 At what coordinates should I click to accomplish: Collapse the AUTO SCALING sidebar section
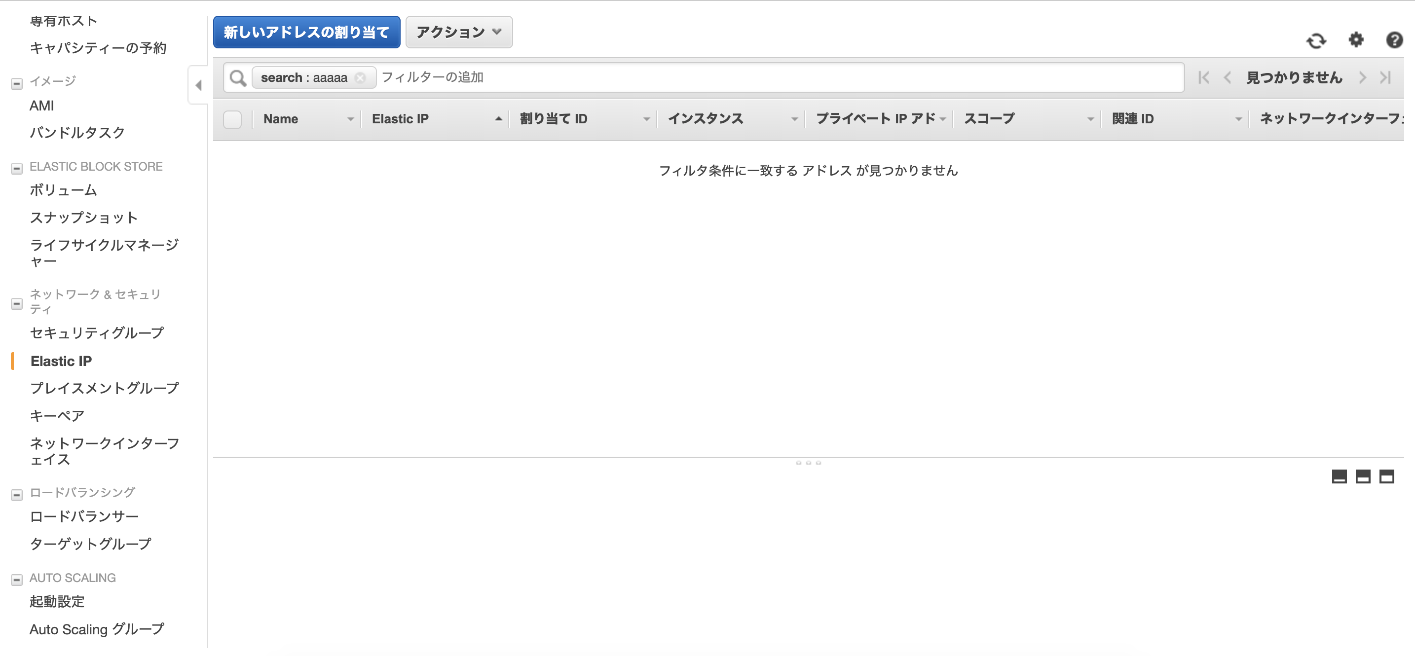[17, 579]
